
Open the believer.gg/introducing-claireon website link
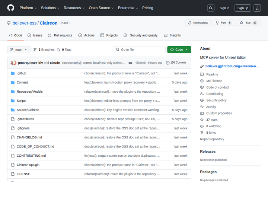coord(232,66)
